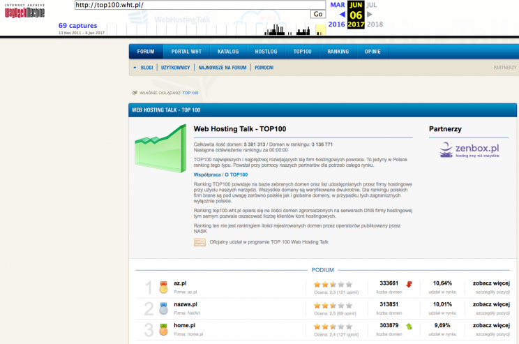Screen dimensions: 519x344
Task: Click the Go button
Action: pos(318,14)
